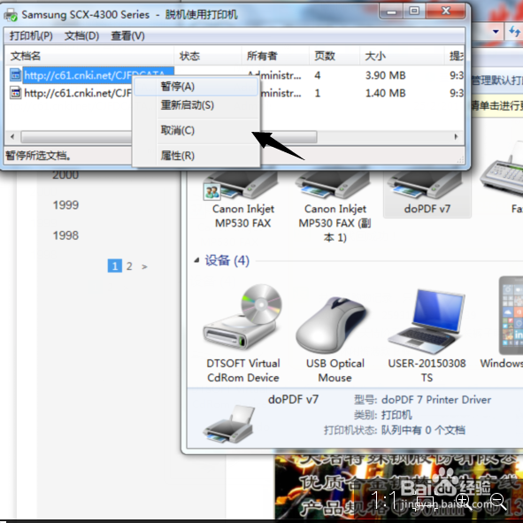Click the year 1998 entry
523x523 pixels.
(65, 235)
